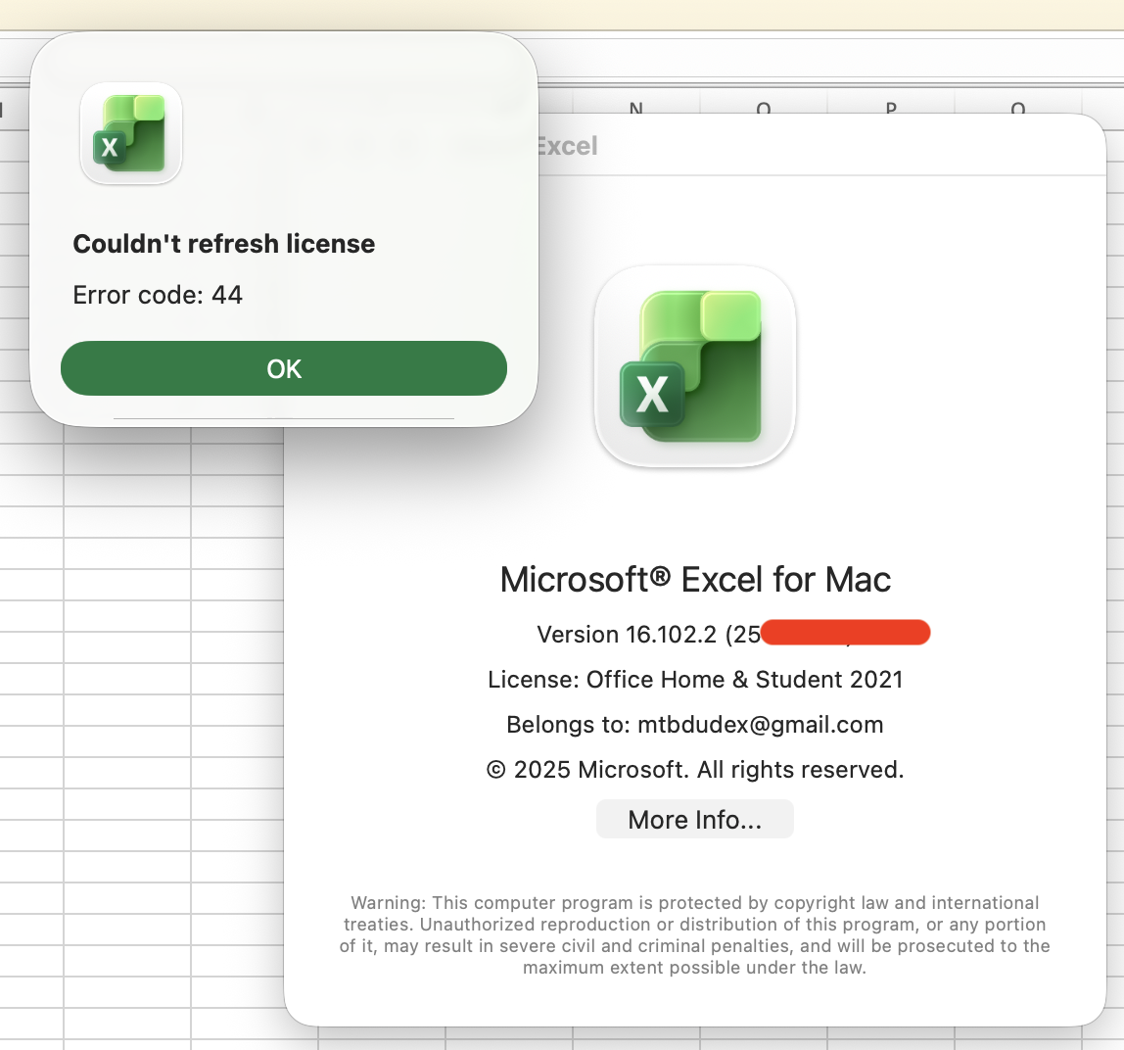Select column header P

click(890, 110)
